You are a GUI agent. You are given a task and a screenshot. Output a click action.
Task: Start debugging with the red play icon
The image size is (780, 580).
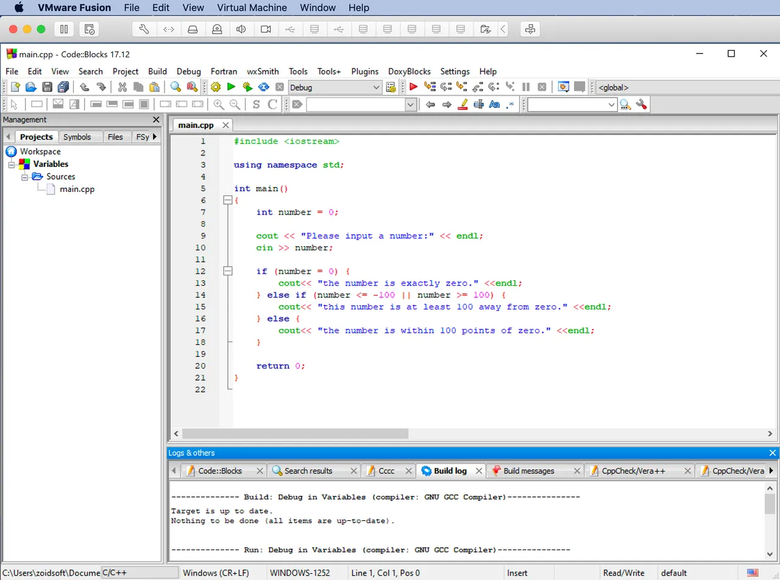(x=413, y=87)
